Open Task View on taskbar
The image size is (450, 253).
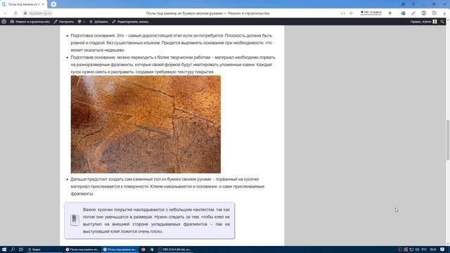[x=21, y=249]
